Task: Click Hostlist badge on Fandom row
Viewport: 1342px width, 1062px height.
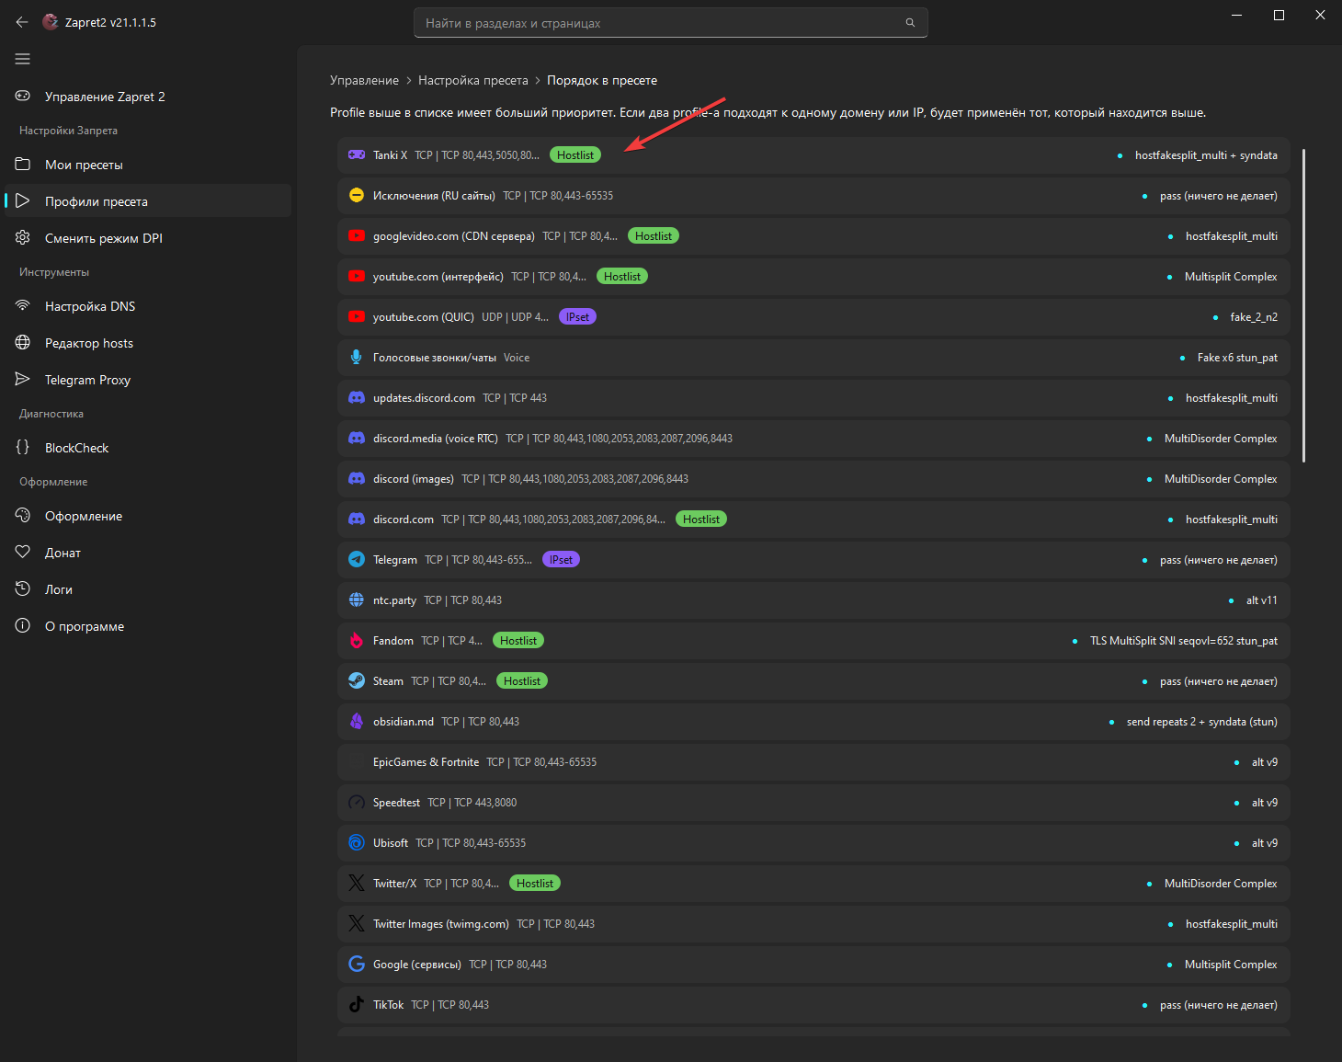Action: coord(518,641)
